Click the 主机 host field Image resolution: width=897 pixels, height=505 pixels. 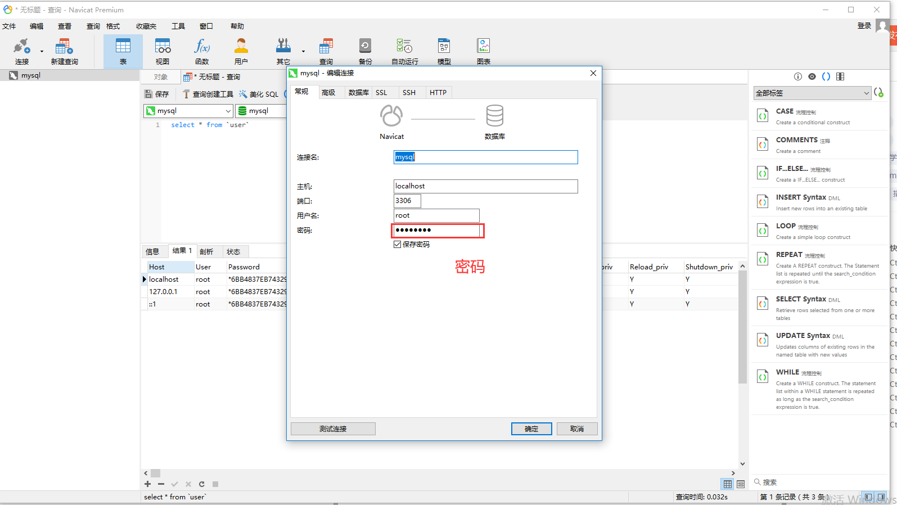[486, 186]
